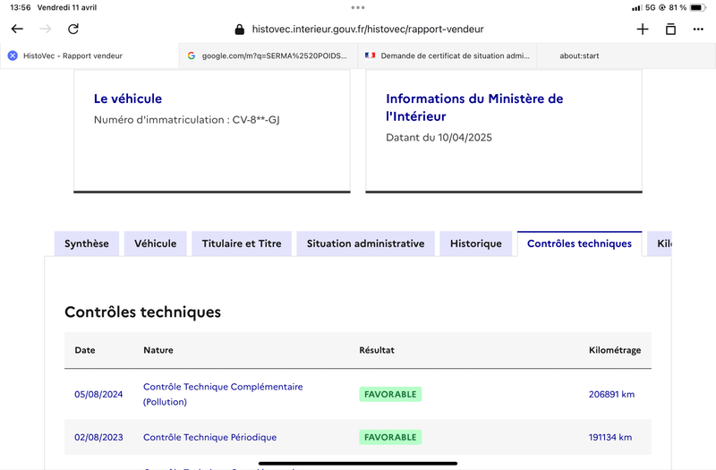
Task: Switch to HistoVec - Rapport vendeur browser tab
Action: pyautogui.click(x=89, y=56)
